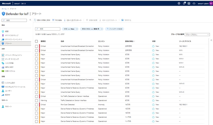Open the risk assessment sidebar icon
213x125 pixels.
(3, 63)
